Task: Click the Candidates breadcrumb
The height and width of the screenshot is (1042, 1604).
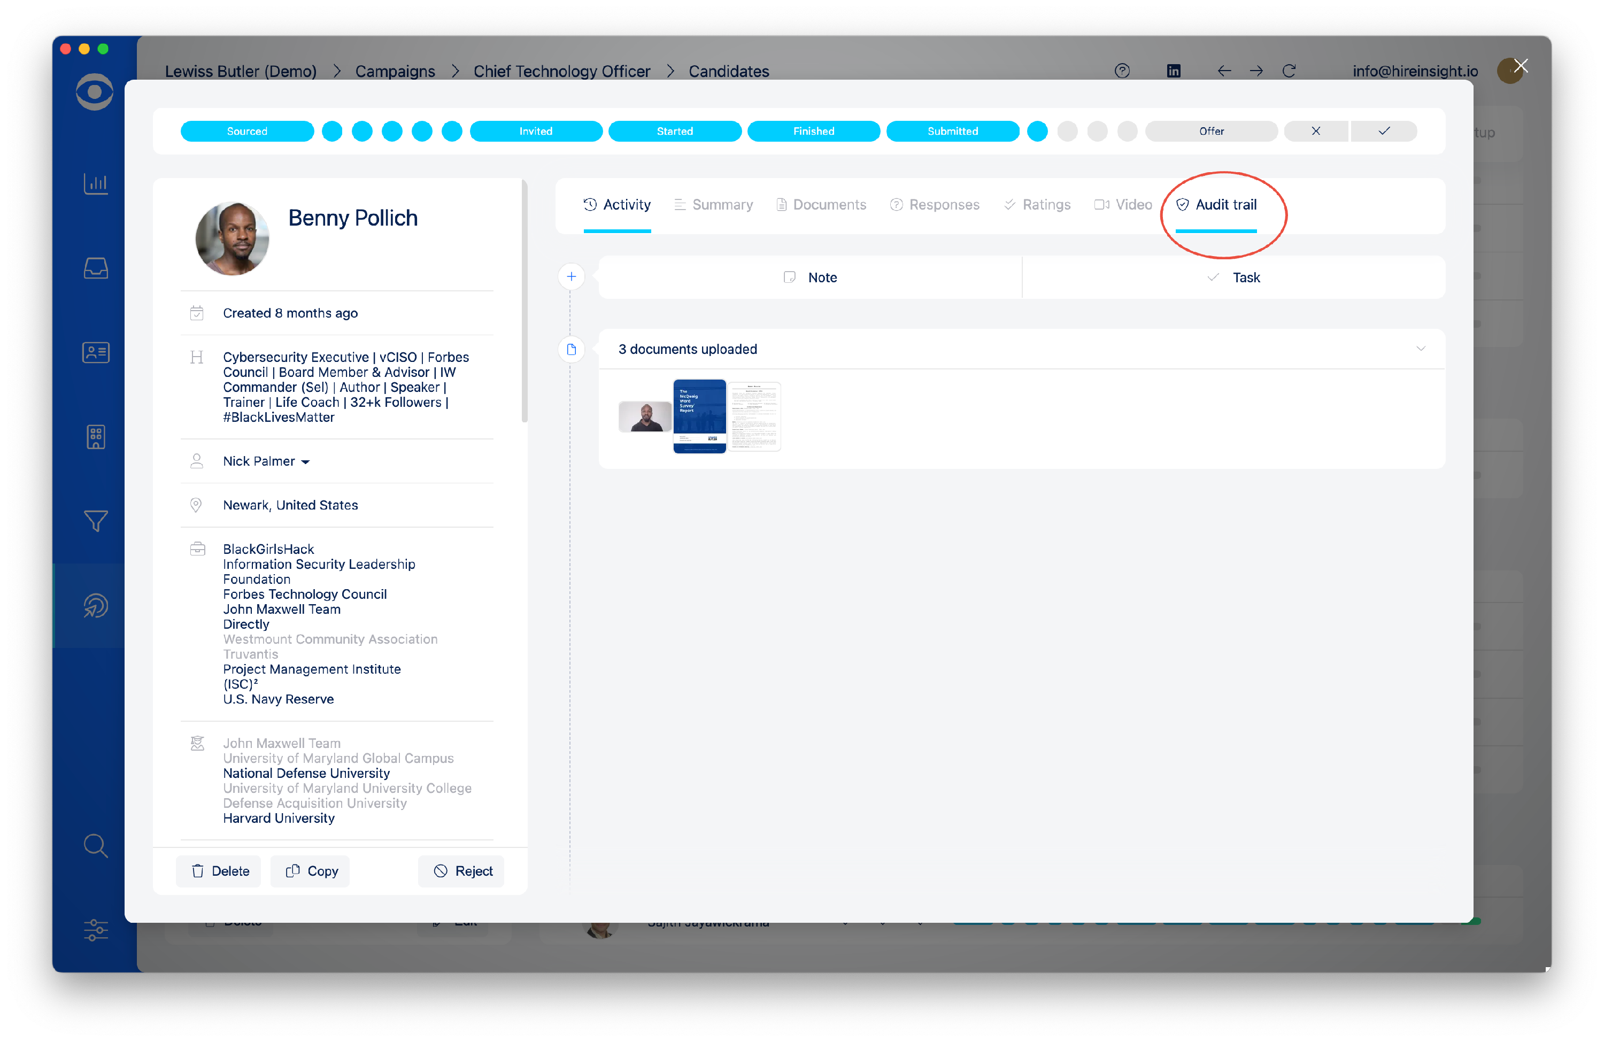Action: 729,71
